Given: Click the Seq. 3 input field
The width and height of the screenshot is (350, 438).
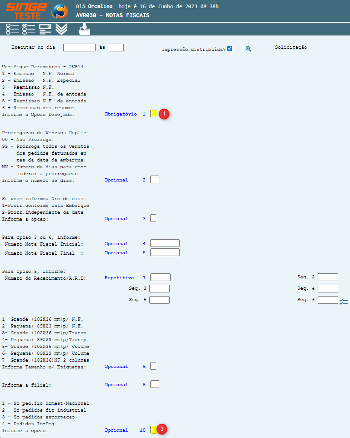Looking at the screenshot, I should (160, 288).
